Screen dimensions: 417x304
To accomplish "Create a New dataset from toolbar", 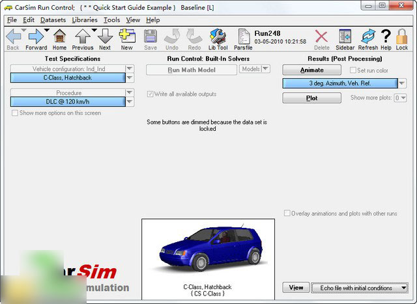I will [x=127, y=39].
